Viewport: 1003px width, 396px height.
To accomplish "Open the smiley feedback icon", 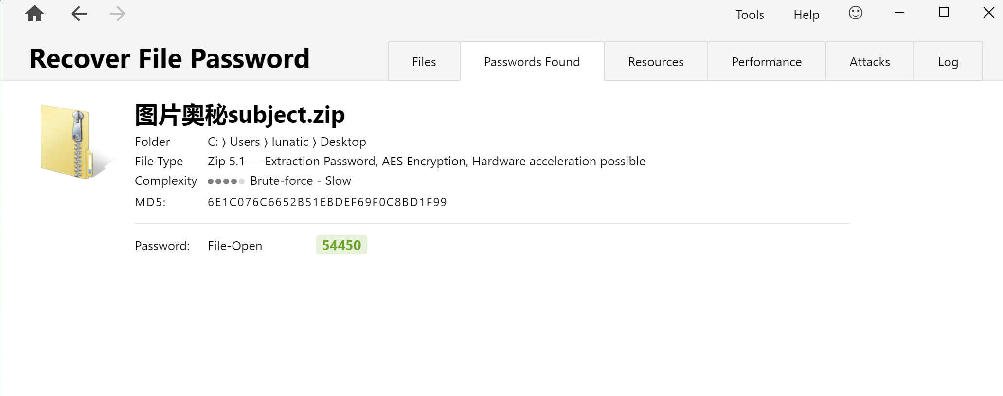I will click(x=856, y=13).
